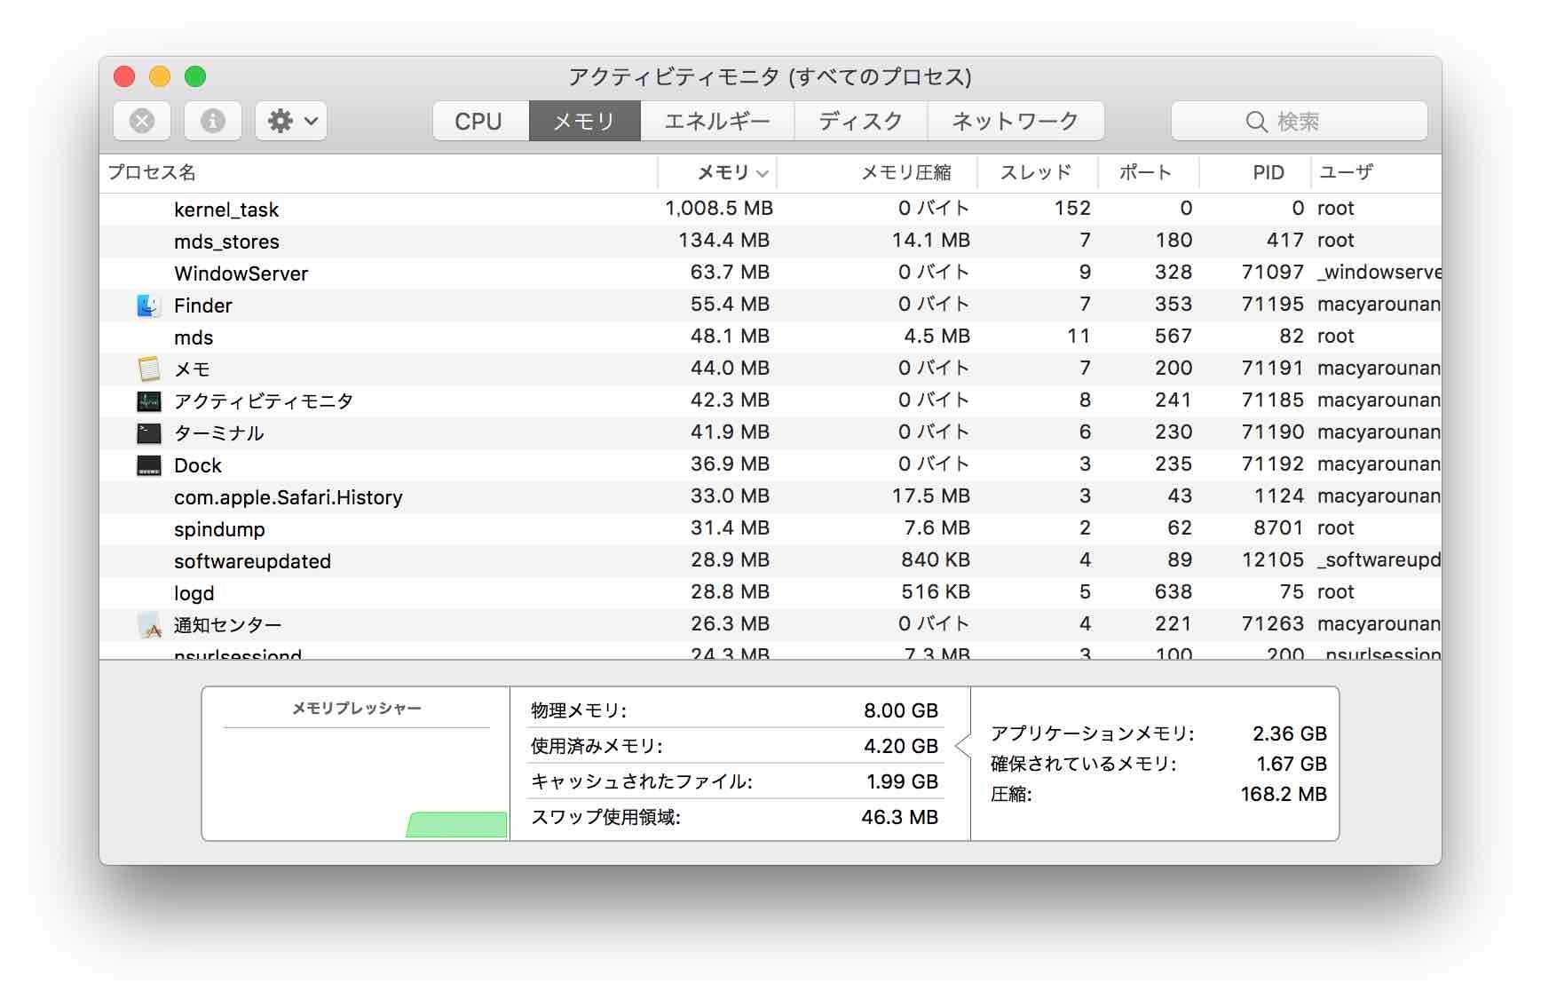
Task: Open the gear action menu
Action: pos(291,121)
